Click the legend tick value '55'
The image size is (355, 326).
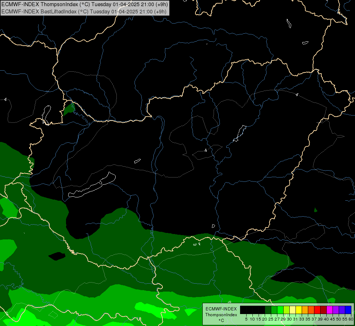(x=345, y=319)
